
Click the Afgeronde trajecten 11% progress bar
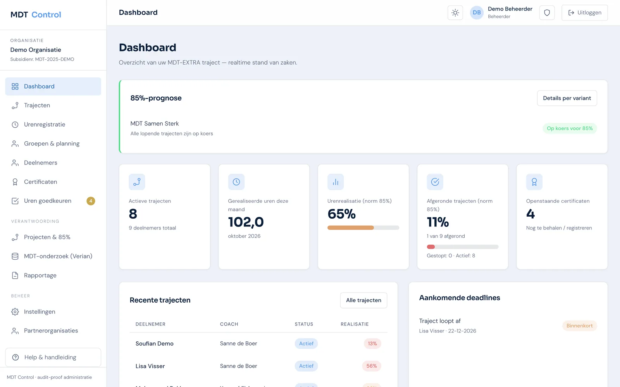coord(463,247)
